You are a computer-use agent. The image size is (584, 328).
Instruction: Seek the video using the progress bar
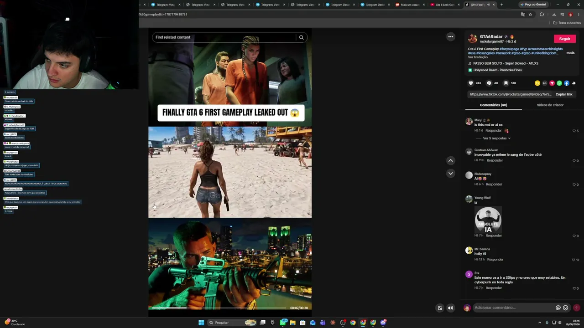coord(219,308)
